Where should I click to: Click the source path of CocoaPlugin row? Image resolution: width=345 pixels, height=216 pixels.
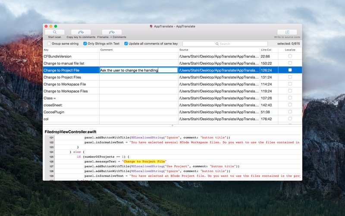tap(219, 112)
